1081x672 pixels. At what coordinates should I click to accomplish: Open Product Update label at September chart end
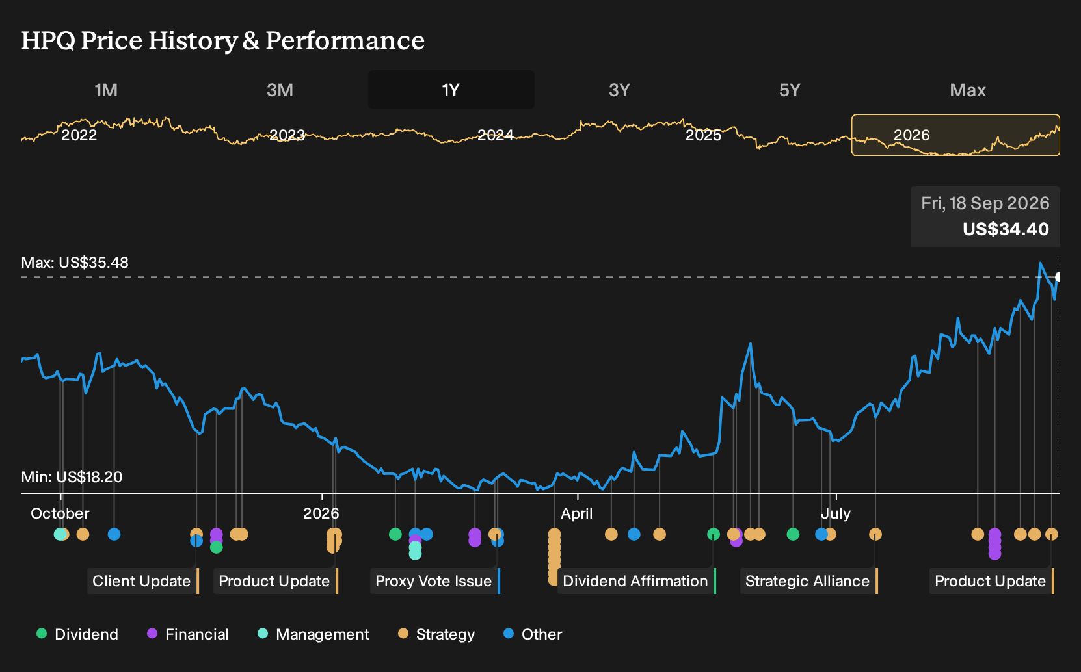992,581
